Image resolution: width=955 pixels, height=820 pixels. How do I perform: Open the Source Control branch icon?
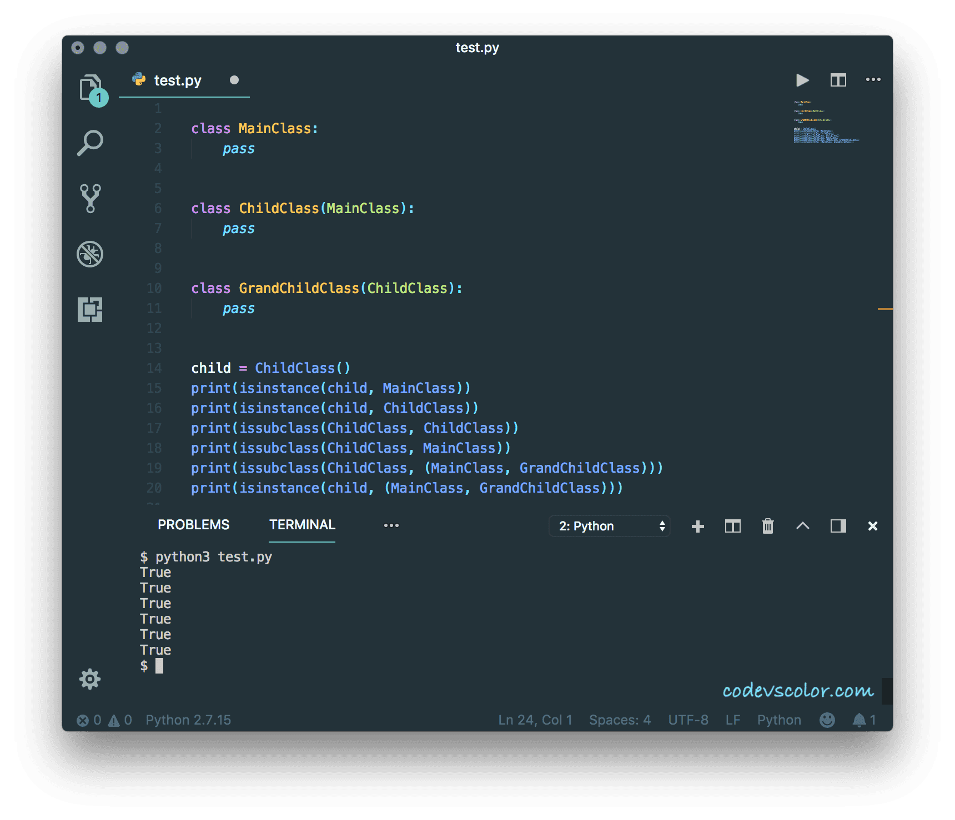(x=90, y=198)
